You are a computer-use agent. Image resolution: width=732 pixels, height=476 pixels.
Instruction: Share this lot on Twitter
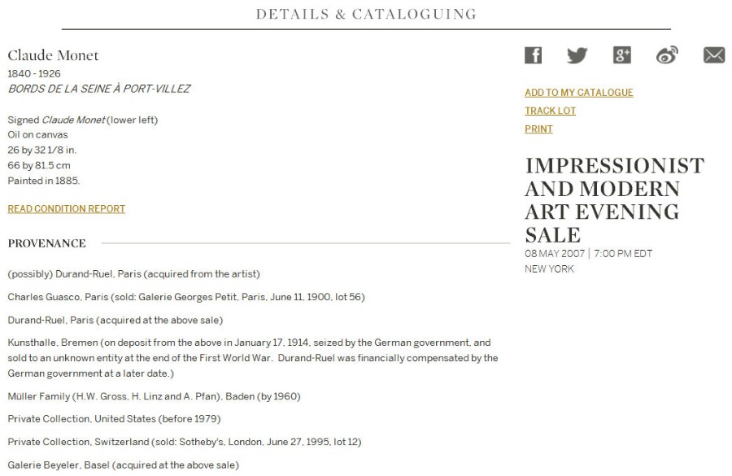pos(577,55)
